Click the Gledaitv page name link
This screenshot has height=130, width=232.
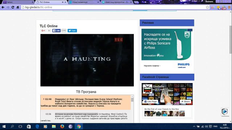click(x=158, y=87)
